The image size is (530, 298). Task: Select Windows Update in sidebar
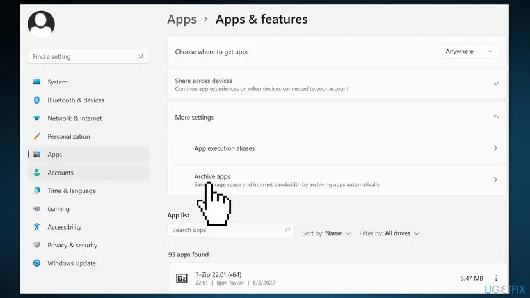coord(88,263)
